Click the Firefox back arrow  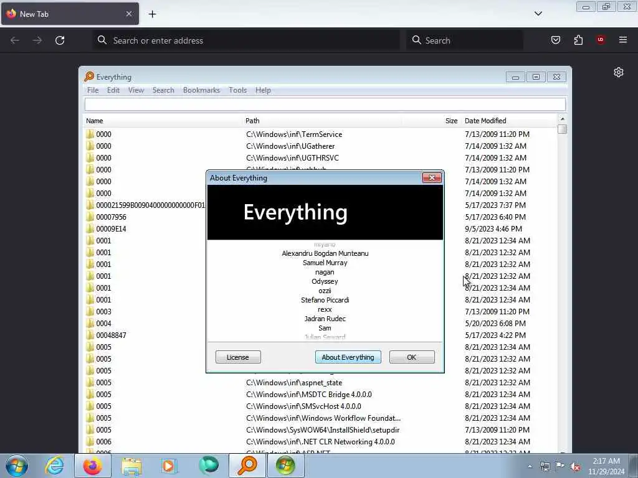click(15, 40)
